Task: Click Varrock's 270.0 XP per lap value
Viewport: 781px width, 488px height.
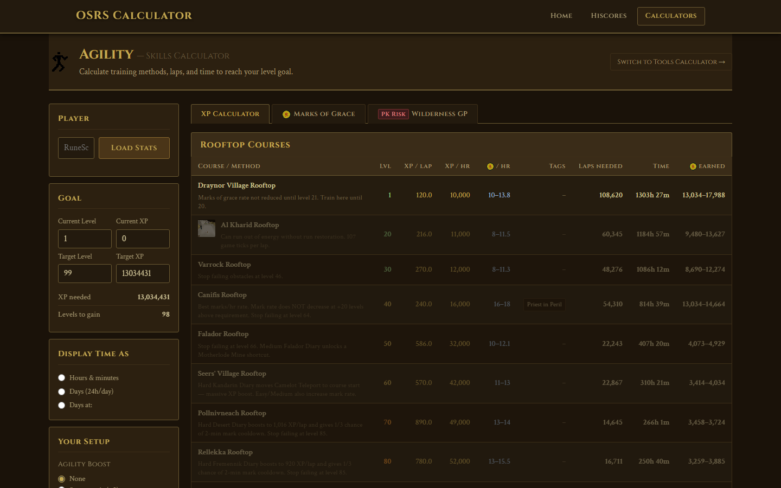Action: coord(424,269)
